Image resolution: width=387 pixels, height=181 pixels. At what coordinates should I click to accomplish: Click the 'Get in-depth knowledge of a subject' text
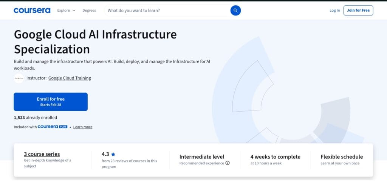pyautogui.click(x=47, y=163)
